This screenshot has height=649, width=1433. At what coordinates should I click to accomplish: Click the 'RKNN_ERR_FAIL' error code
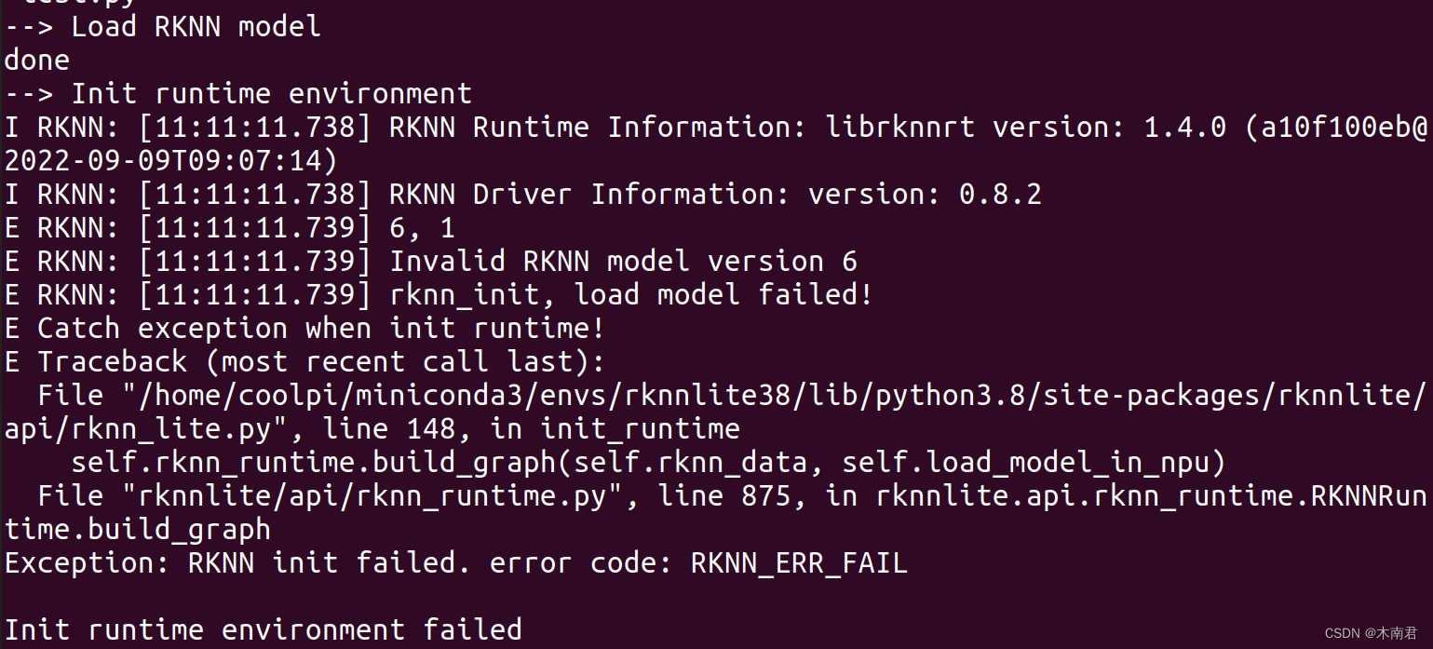pos(799,562)
